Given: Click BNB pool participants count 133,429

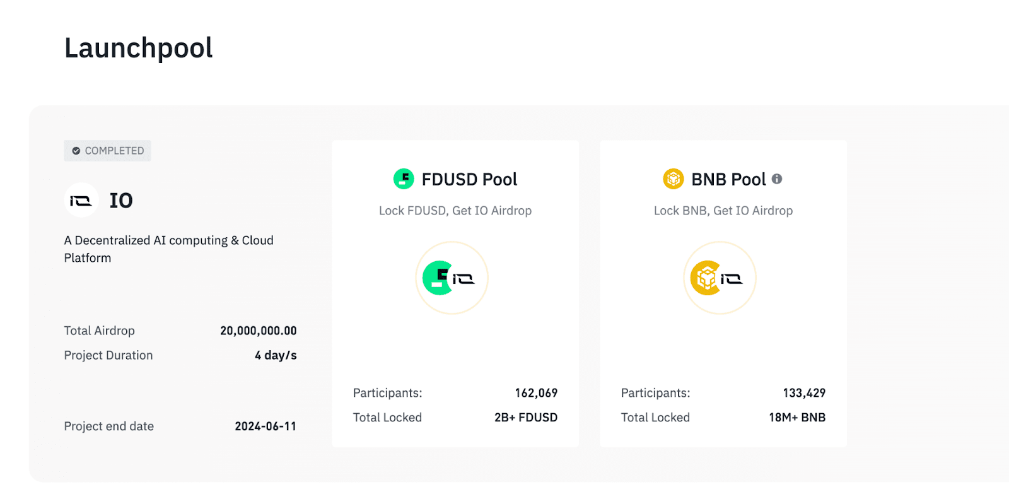Looking at the screenshot, I should [x=804, y=393].
